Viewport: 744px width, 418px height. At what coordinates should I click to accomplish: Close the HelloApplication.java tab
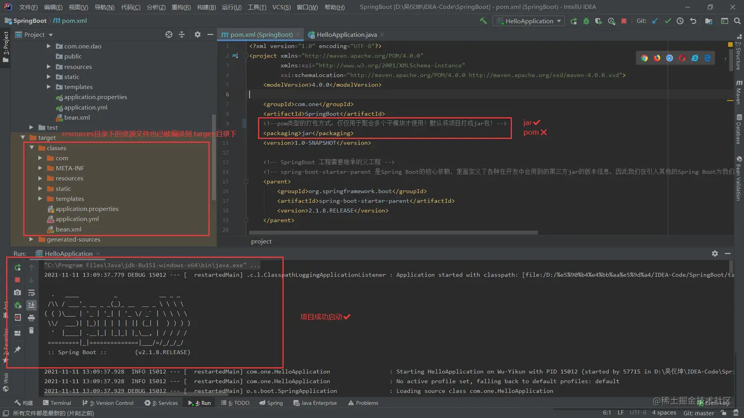[x=382, y=35]
